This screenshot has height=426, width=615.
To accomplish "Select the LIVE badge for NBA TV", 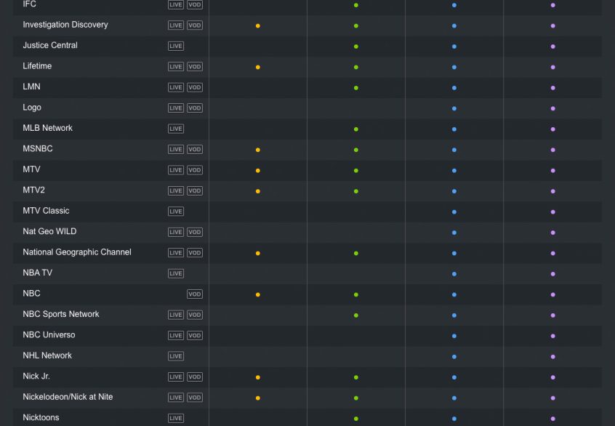I will 176,274.
